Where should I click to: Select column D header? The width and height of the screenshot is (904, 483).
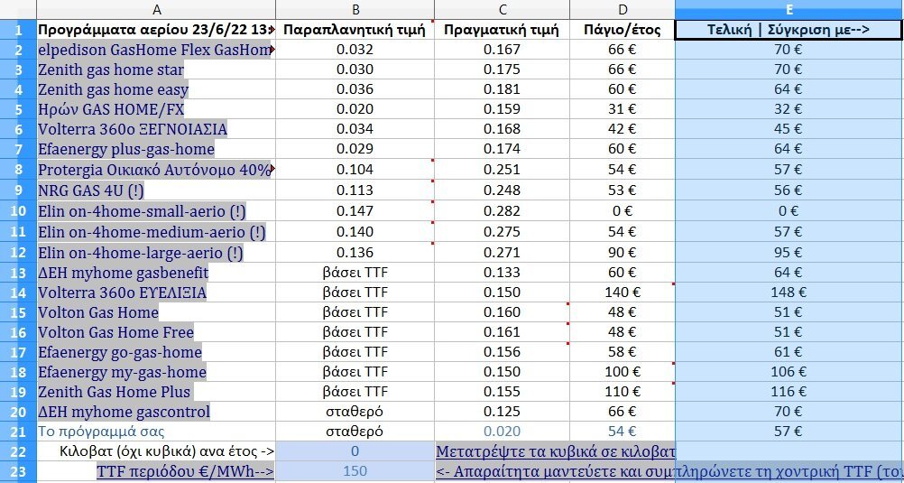click(623, 9)
